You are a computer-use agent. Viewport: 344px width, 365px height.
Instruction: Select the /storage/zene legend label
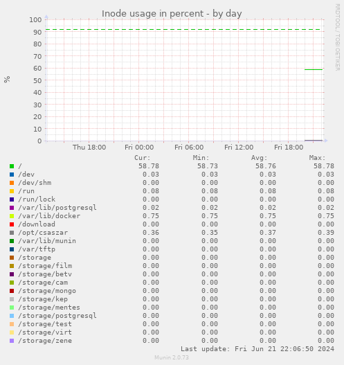click(45, 341)
